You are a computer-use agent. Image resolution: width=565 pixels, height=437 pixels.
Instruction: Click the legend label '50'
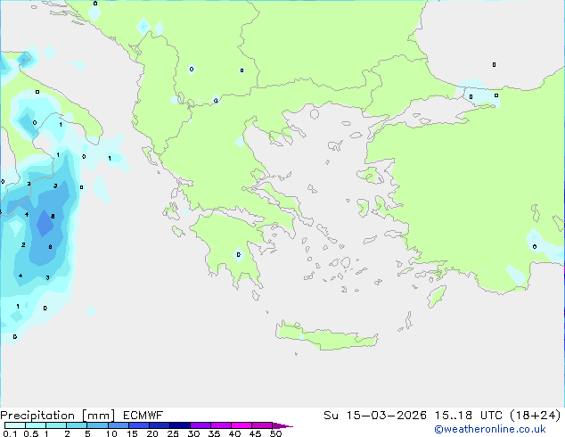275,433
